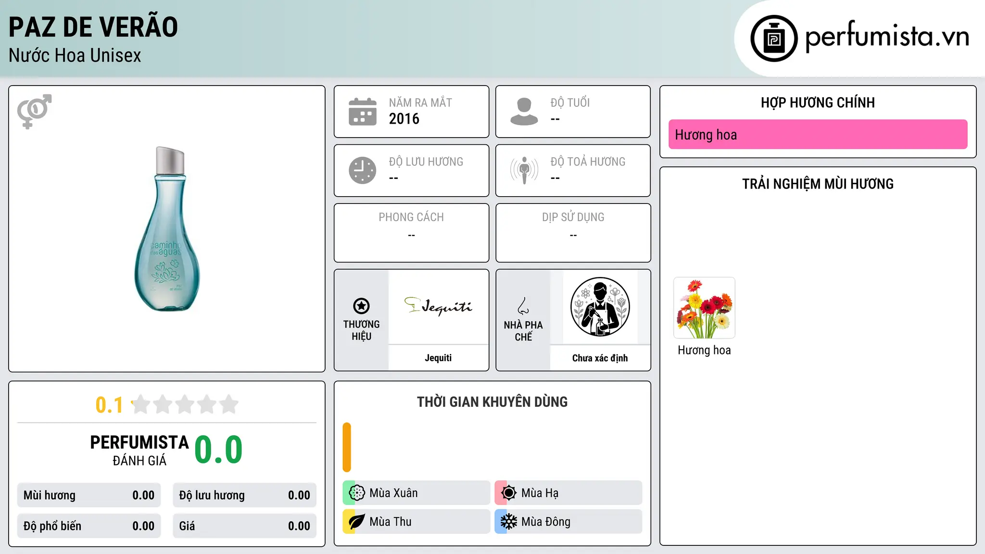985x554 pixels.
Task: Click the flower icon for Mùa Xuân
Action: coord(357,493)
